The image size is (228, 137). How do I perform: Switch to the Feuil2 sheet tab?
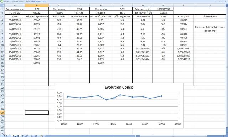(x=25, y=136)
